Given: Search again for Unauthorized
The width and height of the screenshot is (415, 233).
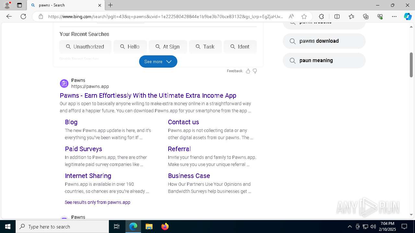Looking at the screenshot, I should [x=85, y=47].
